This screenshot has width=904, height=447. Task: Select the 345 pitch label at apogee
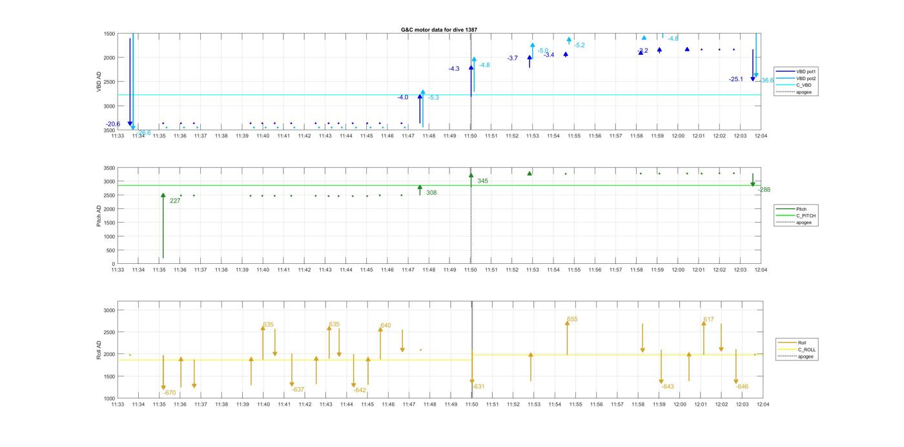(x=482, y=181)
